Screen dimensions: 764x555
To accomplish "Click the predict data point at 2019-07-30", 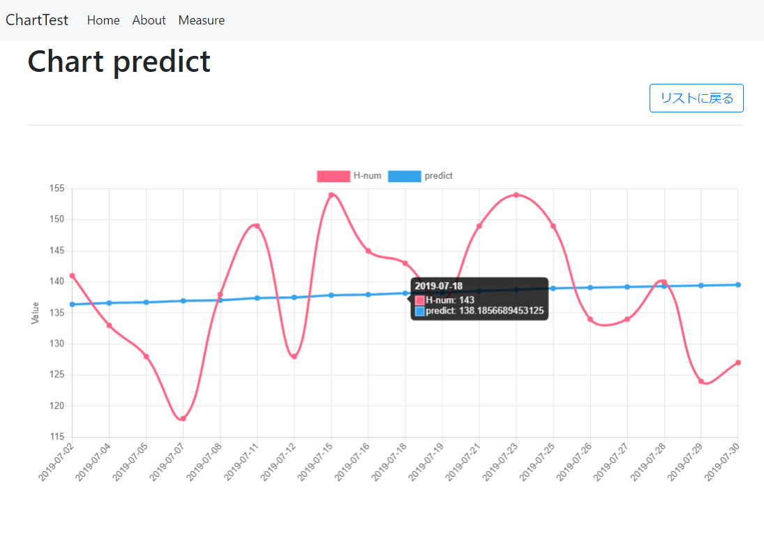I will [x=737, y=284].
